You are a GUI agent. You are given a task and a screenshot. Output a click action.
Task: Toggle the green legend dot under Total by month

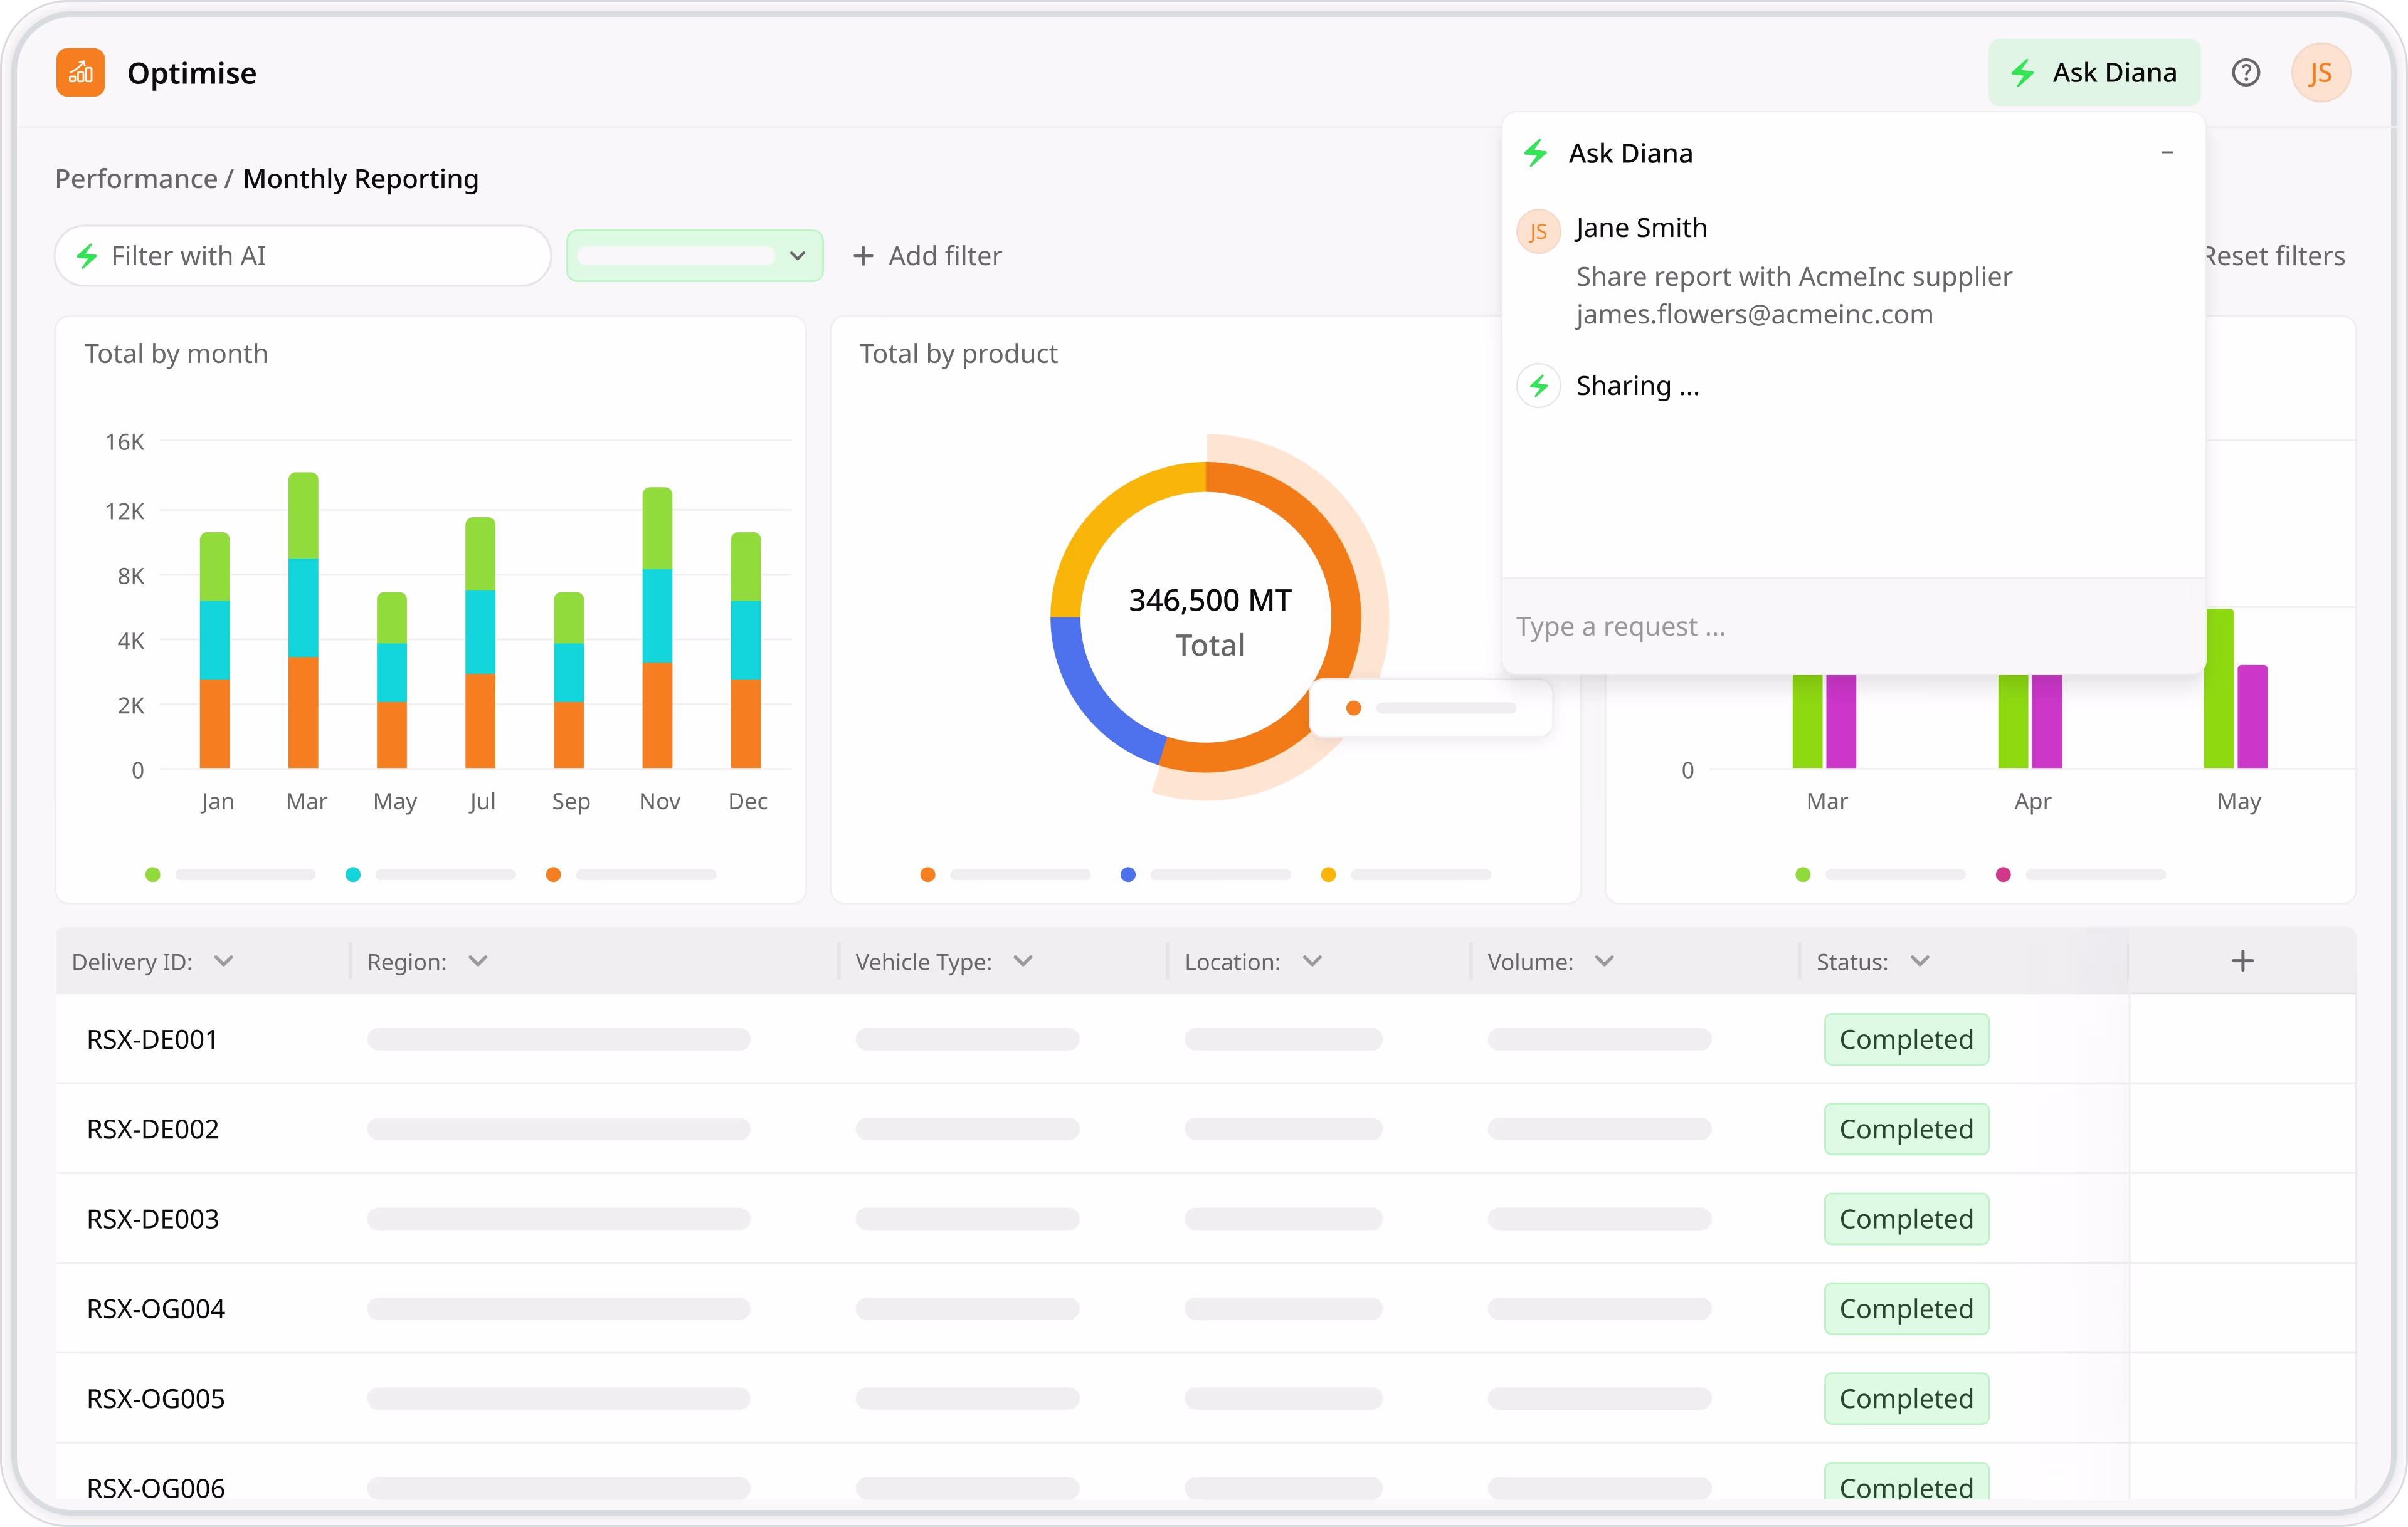tap(153, 874)
